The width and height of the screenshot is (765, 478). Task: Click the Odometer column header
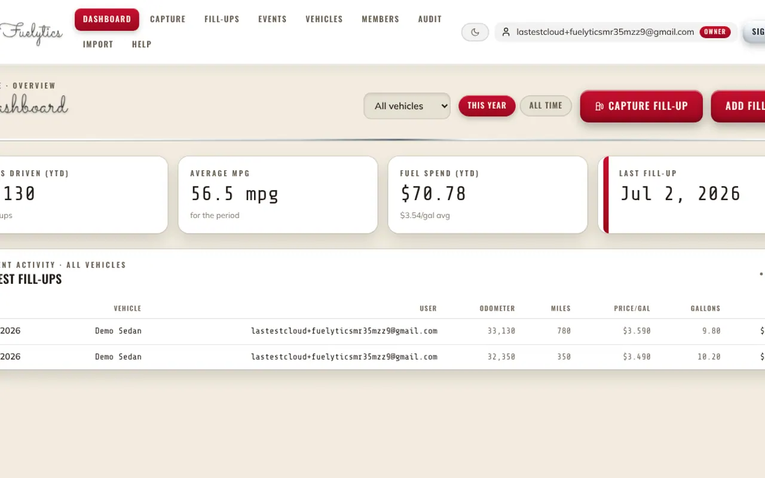(x=497, y=309)
